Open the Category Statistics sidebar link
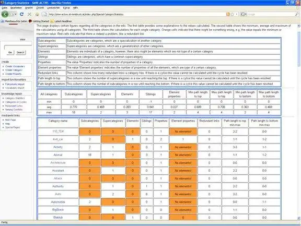 click(15, 98)
